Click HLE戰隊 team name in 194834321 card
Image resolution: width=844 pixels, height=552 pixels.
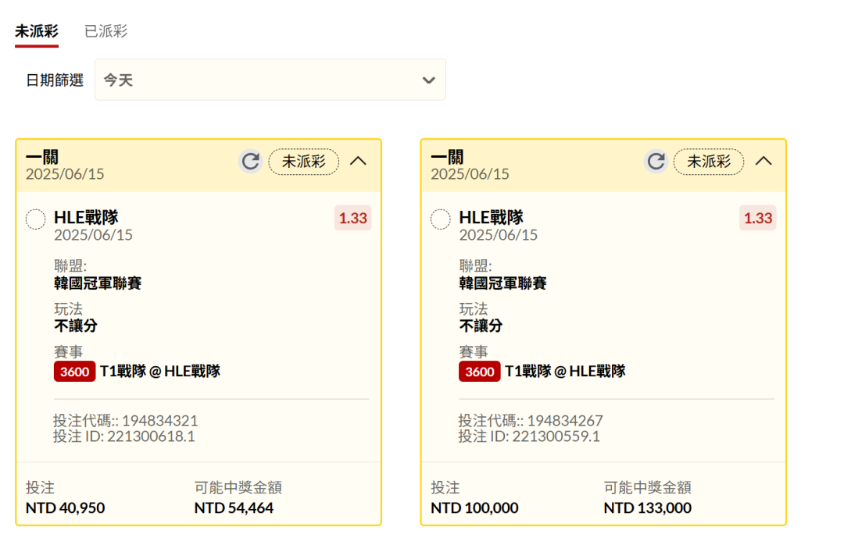click(86, 217)
